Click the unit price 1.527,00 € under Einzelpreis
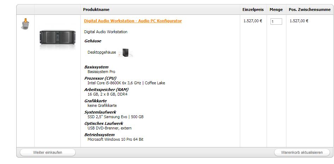 pyautogui.click(x=253, y=21)
